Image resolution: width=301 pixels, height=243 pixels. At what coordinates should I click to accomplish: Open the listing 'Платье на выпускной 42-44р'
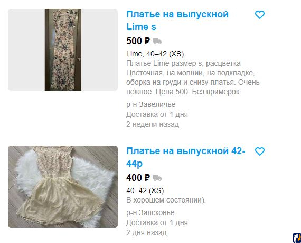coord(186,157)
